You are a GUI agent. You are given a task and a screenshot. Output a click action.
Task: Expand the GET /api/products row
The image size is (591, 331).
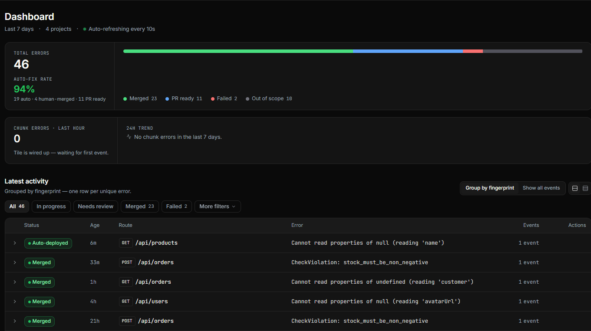click(x=15, y=243)
